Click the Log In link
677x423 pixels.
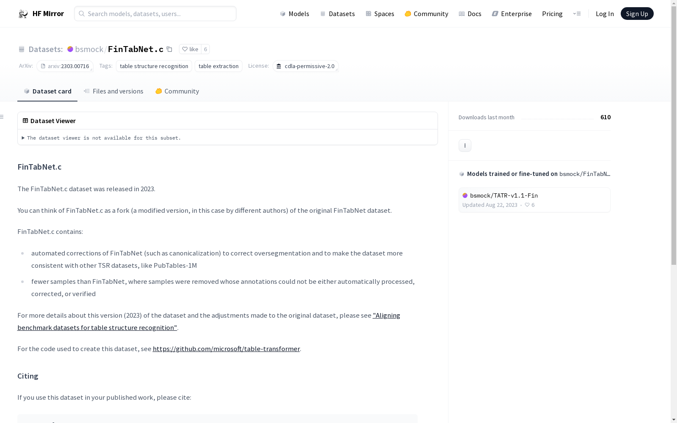(605, 14)
